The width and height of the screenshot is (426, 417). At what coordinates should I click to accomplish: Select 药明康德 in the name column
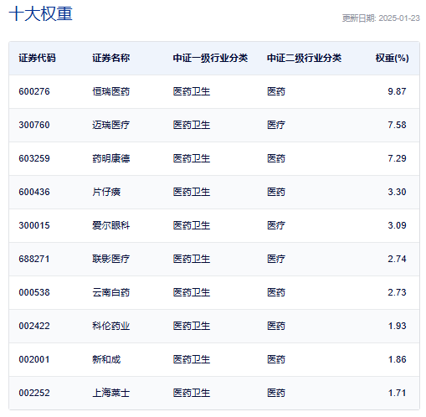point(111,158)
